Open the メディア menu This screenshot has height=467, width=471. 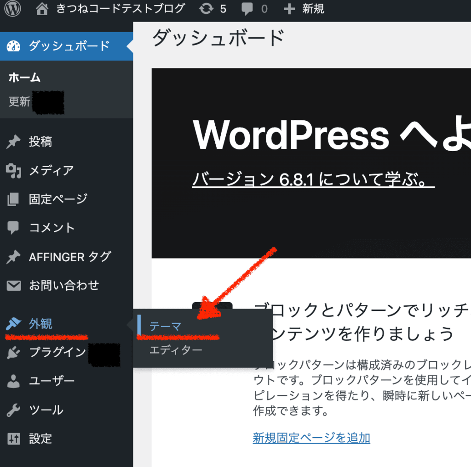(52, 170)
